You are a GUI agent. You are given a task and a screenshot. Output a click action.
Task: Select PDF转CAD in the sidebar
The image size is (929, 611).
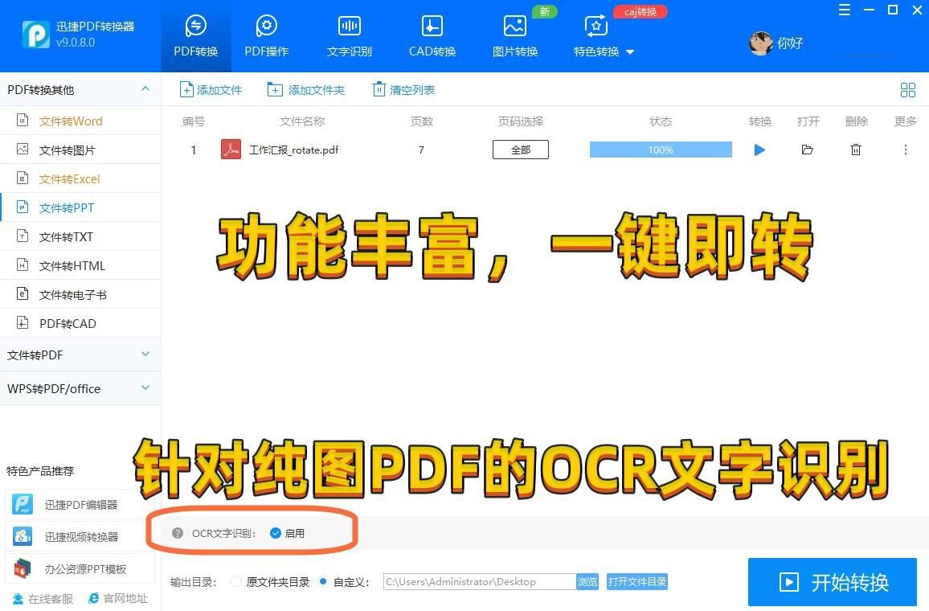pyautogui.click(x=80, y=323)
